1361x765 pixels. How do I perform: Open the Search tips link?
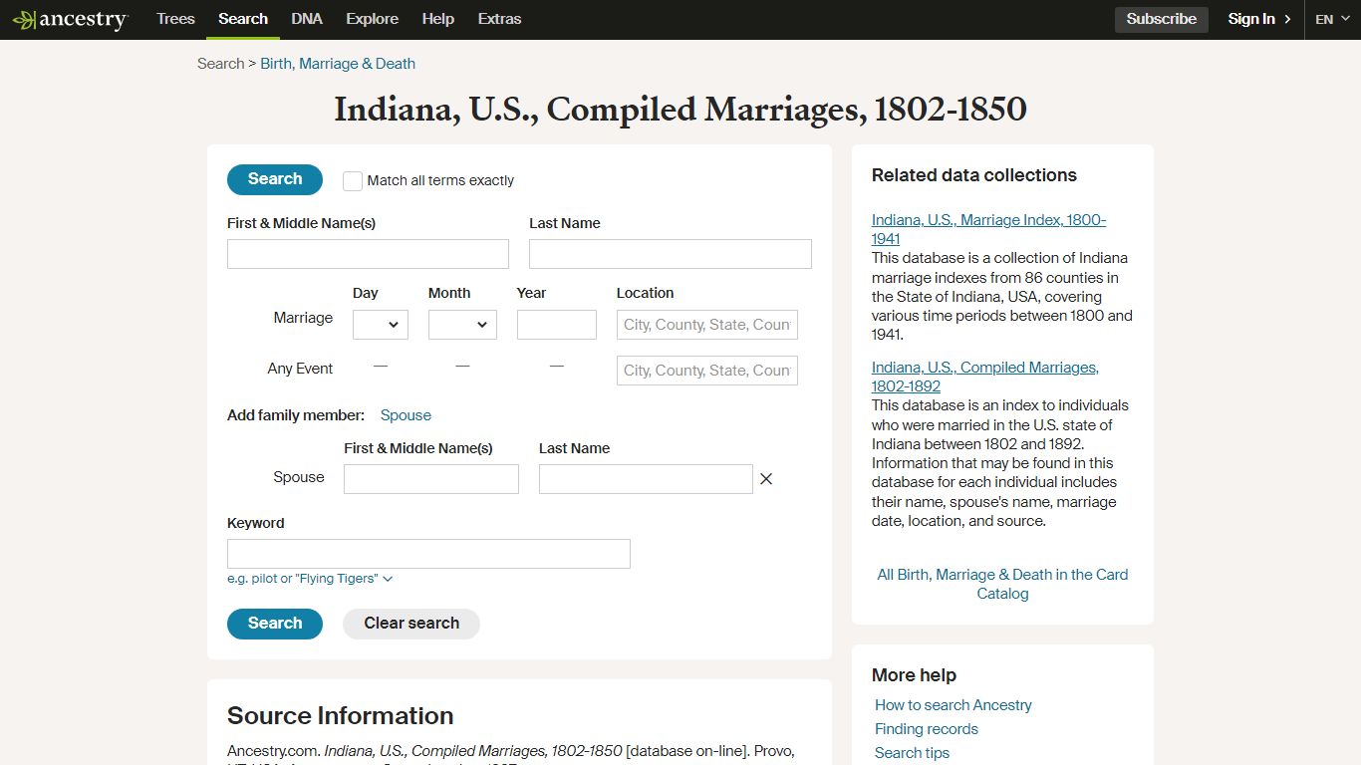[912, 753]
